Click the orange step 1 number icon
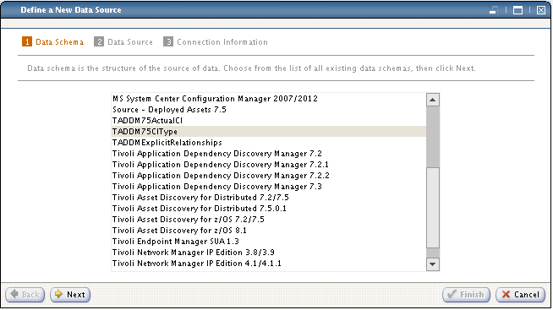 click(x=27, y=41)
